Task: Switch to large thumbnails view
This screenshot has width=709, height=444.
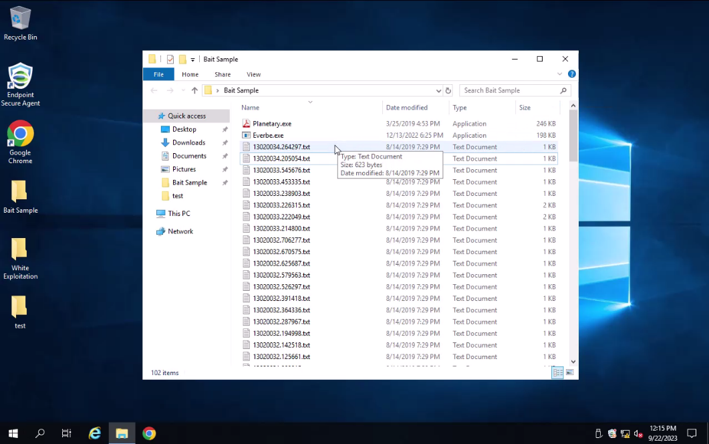Action: point(569,372)
